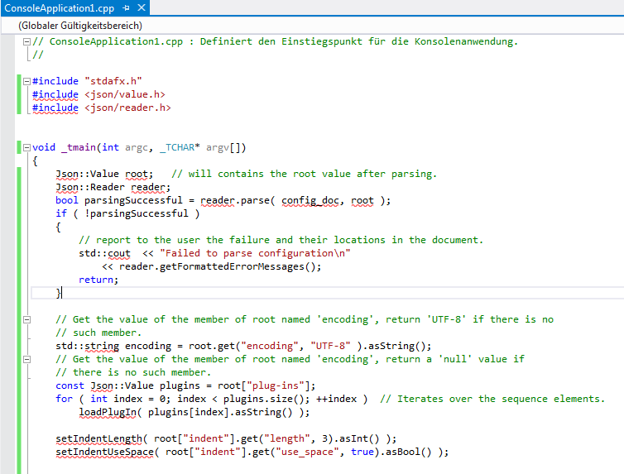Click the setIndentLength function call

tap(98, 438)
